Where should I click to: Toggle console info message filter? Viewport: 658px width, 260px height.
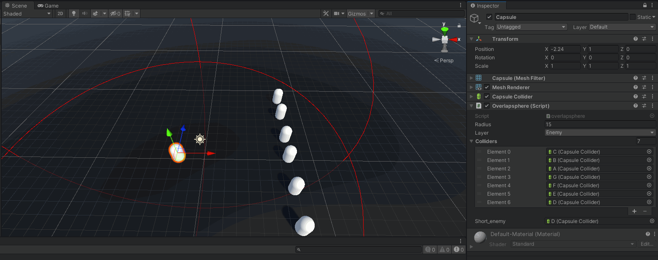pyautogui.click(x=430, y=249)
